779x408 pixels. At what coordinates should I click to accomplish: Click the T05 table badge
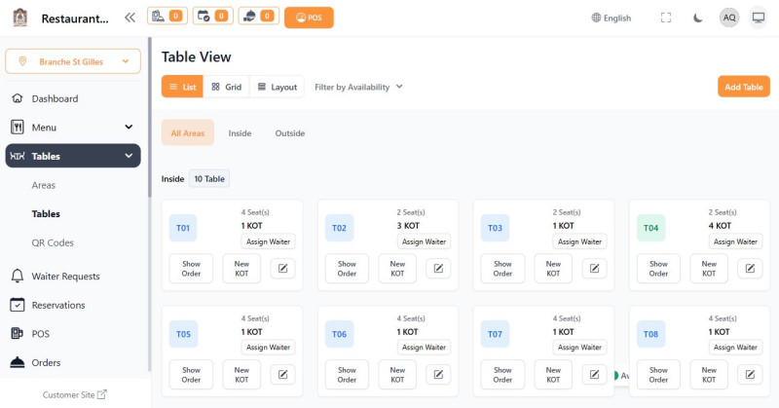(x=183, y=334)
